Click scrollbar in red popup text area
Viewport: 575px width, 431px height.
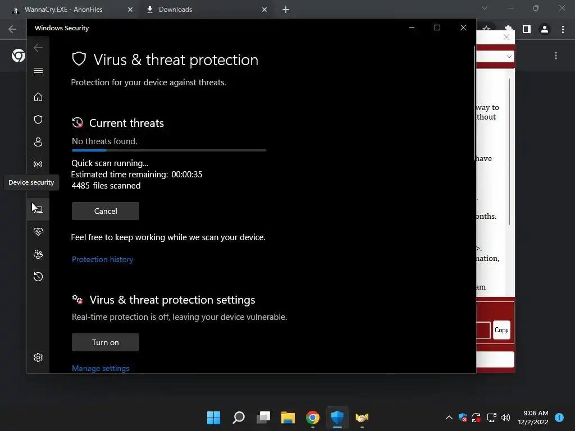point(509,152)
